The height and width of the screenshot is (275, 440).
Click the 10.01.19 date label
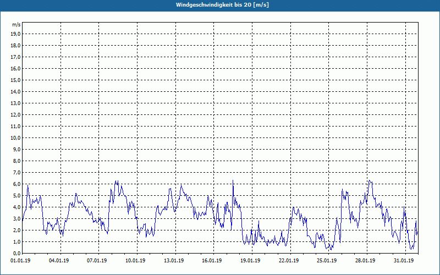tap(135, 261)
